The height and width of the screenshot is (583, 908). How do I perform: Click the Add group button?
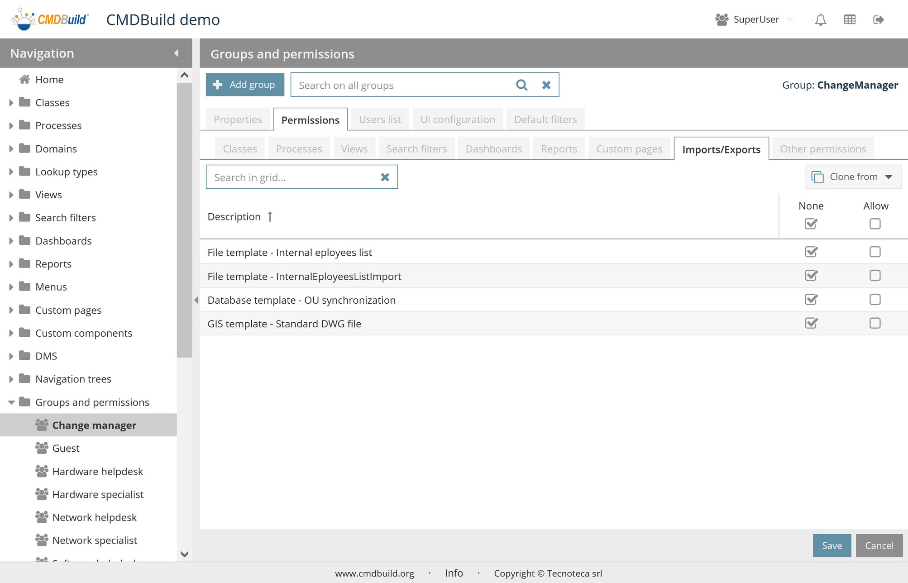(x=245, y=85)
